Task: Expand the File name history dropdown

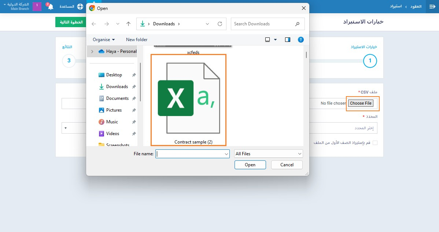Action: coord(226,154)
